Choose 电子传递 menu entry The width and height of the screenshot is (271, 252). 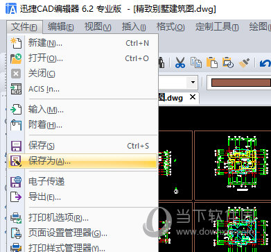click(x=82, y=182)
